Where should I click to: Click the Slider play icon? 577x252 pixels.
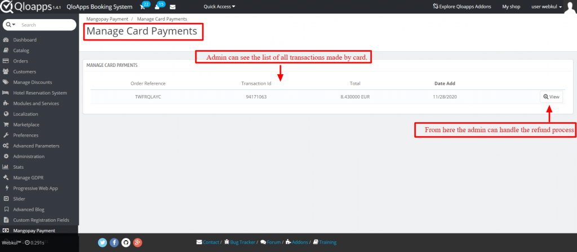tap(6, 199)
